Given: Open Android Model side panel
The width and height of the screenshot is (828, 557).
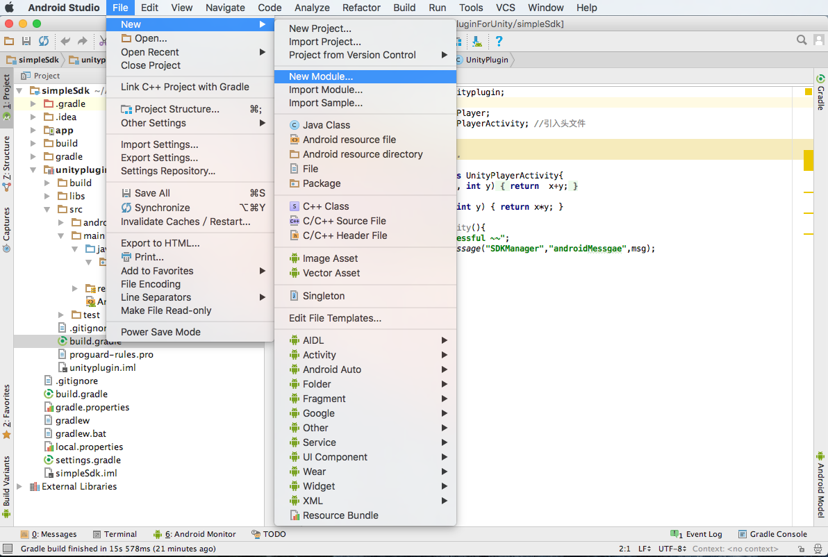Looking at the screenshot, I should click(820, 484).
